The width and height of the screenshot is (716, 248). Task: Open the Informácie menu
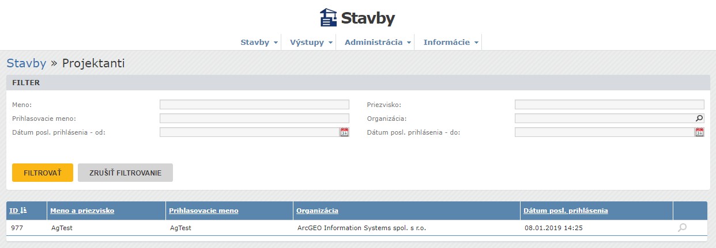pos(451,43)
